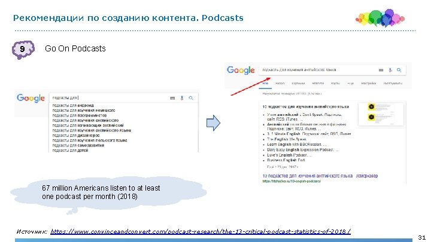Switch to the 'Карты' results tab
This screenshot has width=431, height=242.
[x=335, y=83]
